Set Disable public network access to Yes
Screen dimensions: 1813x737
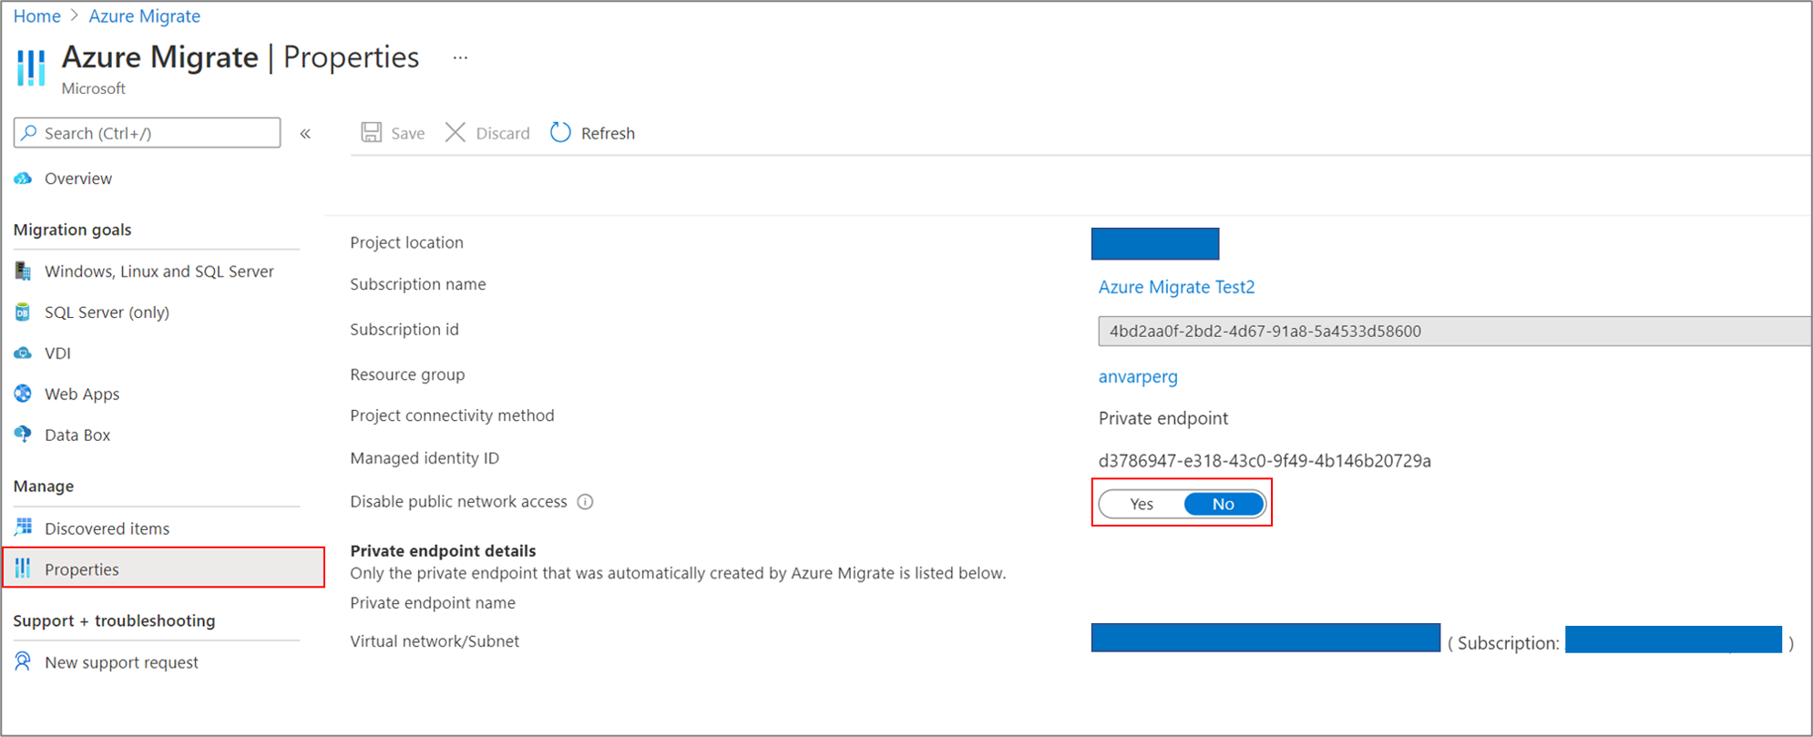tap(1142, 504)
